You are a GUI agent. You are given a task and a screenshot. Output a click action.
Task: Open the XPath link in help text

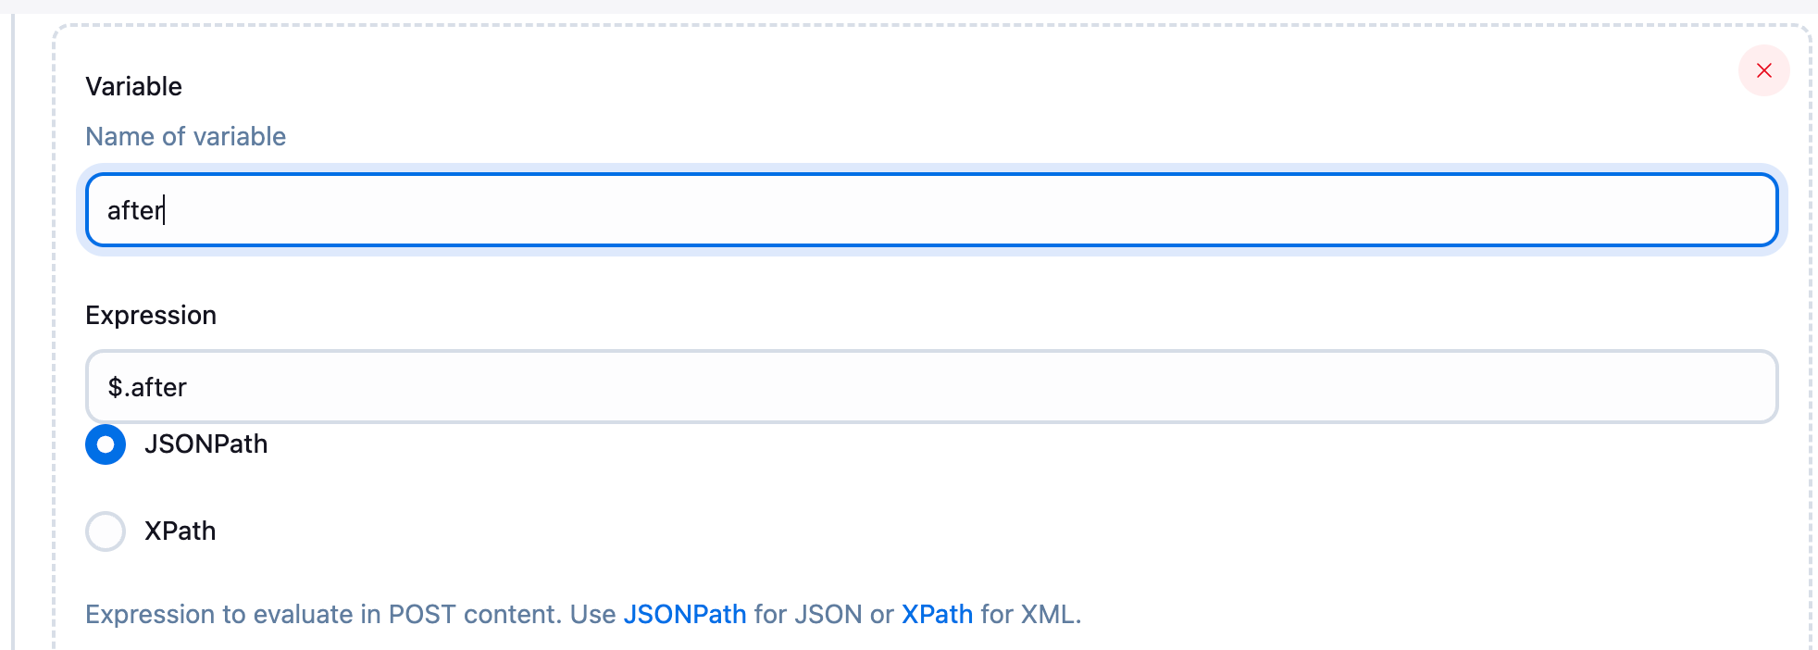[937, 615]
